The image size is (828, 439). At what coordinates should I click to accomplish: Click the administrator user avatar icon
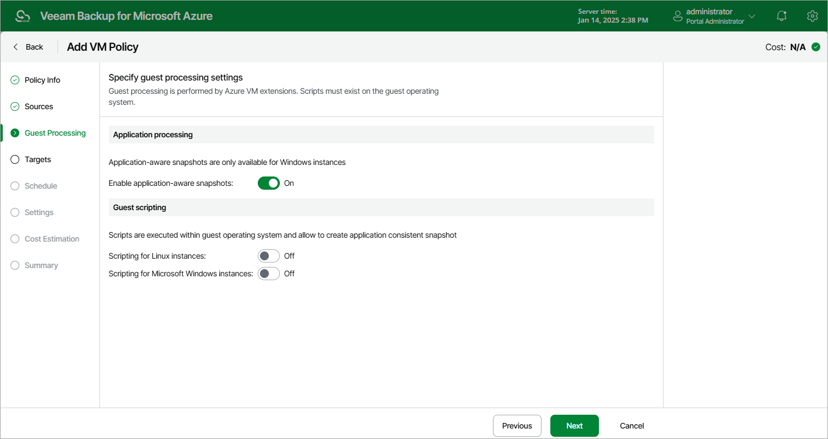678,17
